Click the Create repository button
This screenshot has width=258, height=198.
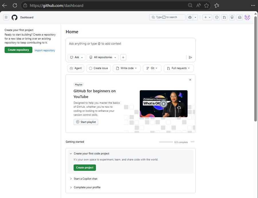click(x=18, y=50)
